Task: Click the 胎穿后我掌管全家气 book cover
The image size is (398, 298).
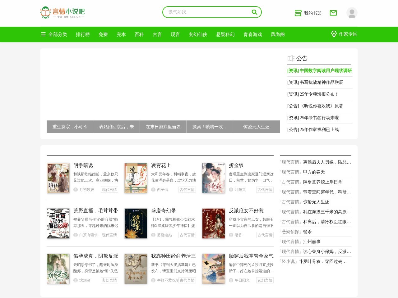Action: coord(214,269)
